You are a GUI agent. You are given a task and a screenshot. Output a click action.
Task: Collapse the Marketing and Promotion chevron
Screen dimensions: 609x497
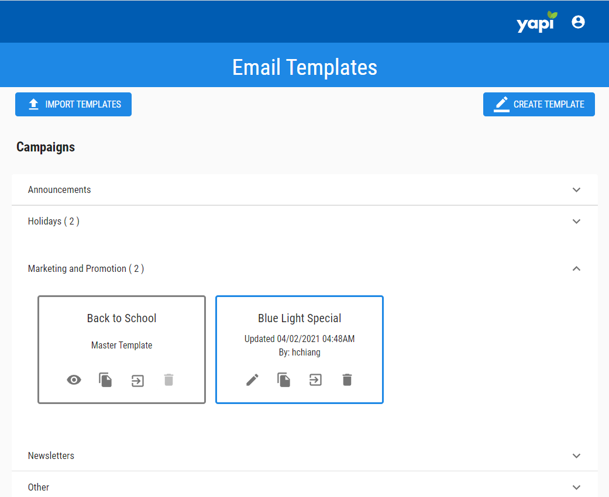576,269
